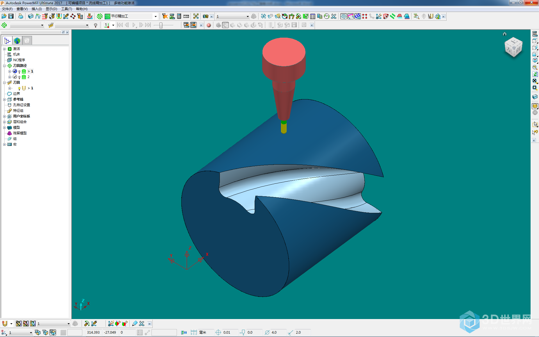Select 残留模型 in explorer tree
The height and width of the screenshot is (337, 539).
(20, 133)
